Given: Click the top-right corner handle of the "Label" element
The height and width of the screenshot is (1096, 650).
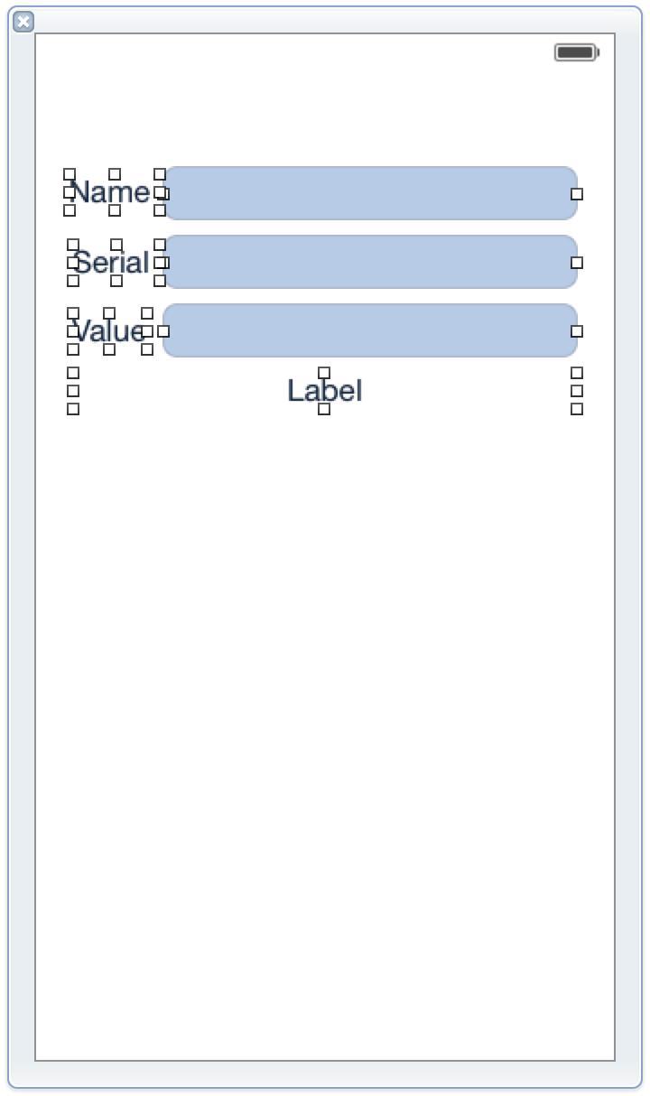Looking at the screenshot, I should tap(577, 373).
